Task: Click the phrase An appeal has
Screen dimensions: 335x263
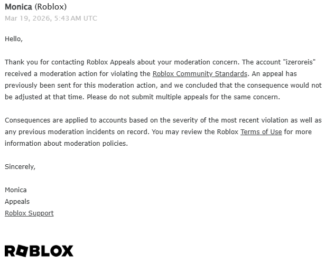Action: (277, 73)
